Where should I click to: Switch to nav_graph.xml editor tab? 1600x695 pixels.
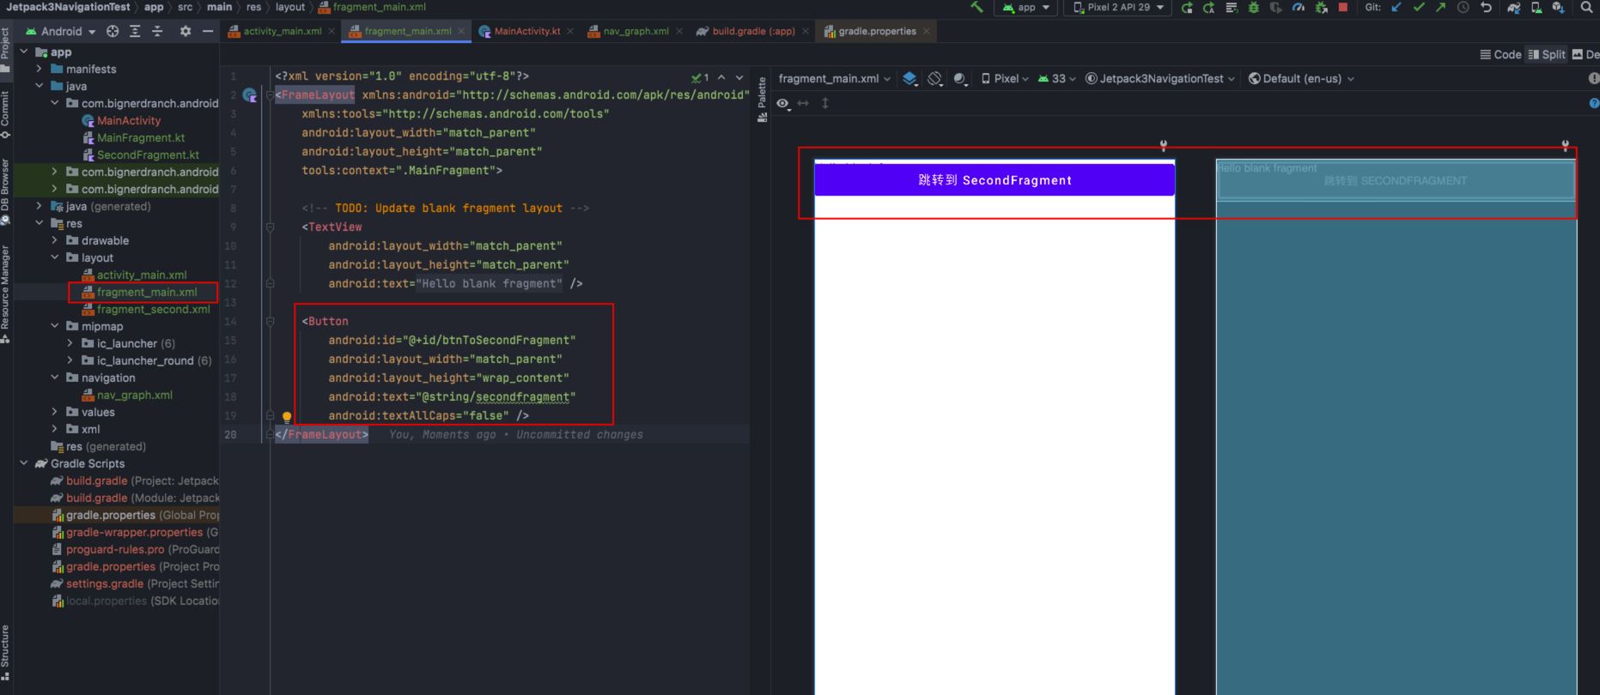click(636, 31)
